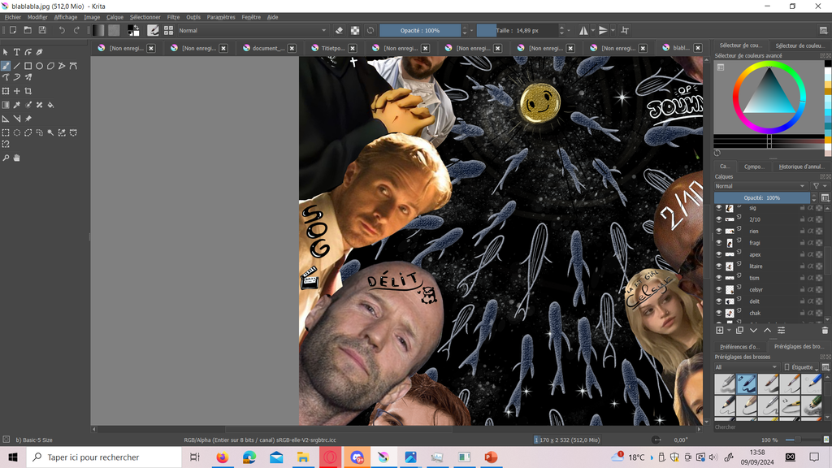This screenshot has height=468, width=832.
Task: Delete layer using the trash icon
Action: (825, 331)
